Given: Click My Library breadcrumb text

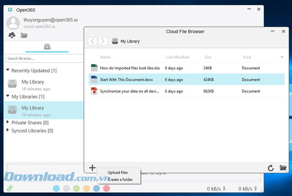Looking at the screenshot, I should click(130, 41).
